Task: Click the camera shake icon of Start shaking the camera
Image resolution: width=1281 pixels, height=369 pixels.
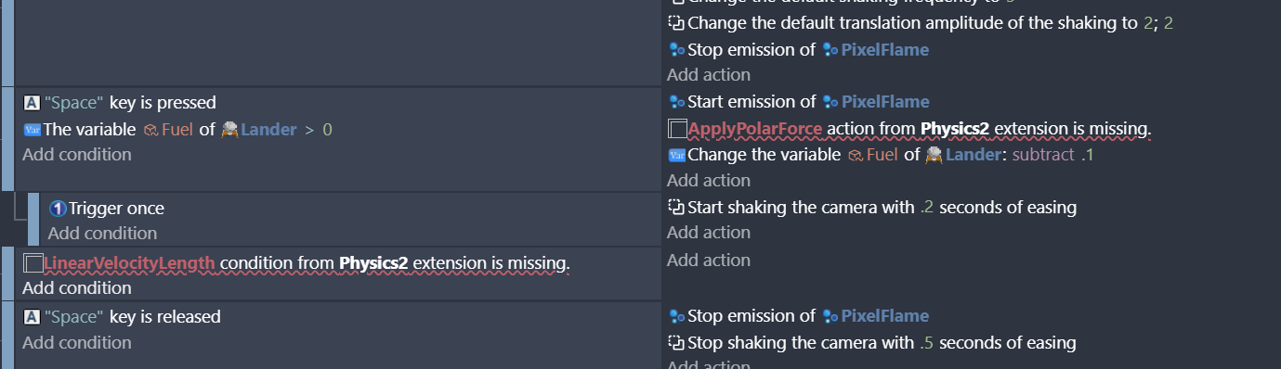Action: (x=676, y=207)
